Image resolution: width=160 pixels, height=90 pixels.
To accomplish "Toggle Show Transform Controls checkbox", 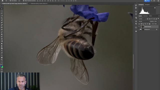I will point(23,1).
